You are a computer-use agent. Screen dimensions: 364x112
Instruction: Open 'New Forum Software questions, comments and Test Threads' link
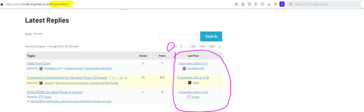86,83
